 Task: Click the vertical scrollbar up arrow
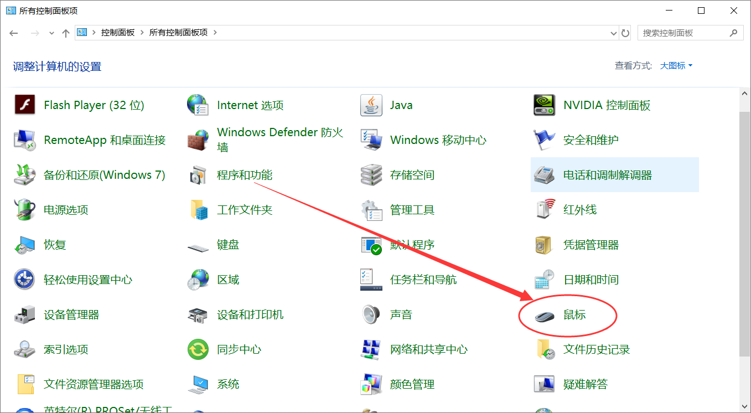click(744, 94)
